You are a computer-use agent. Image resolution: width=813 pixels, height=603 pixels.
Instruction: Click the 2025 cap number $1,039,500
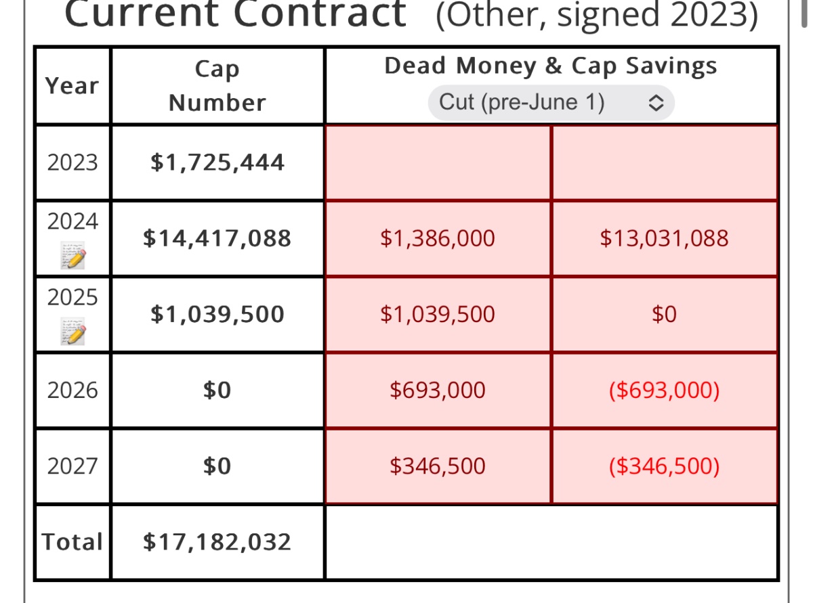click(217, 314)
